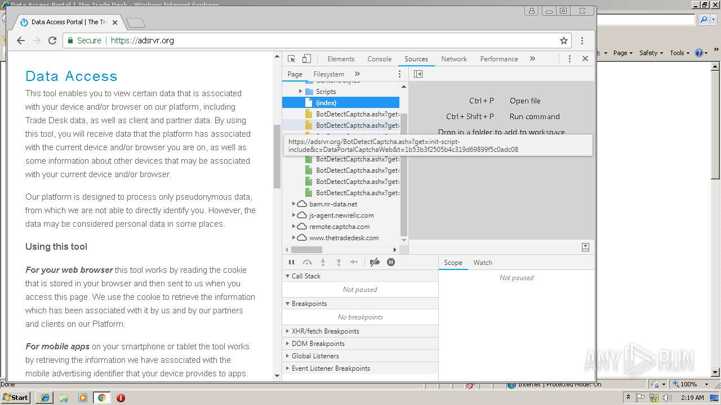Screen dimensions: 721x405
Task: Open a new Chrome tab
Action: tap(136, 22)
